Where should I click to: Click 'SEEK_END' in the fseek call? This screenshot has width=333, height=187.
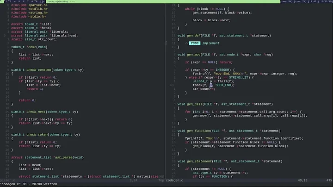point(223,85)
